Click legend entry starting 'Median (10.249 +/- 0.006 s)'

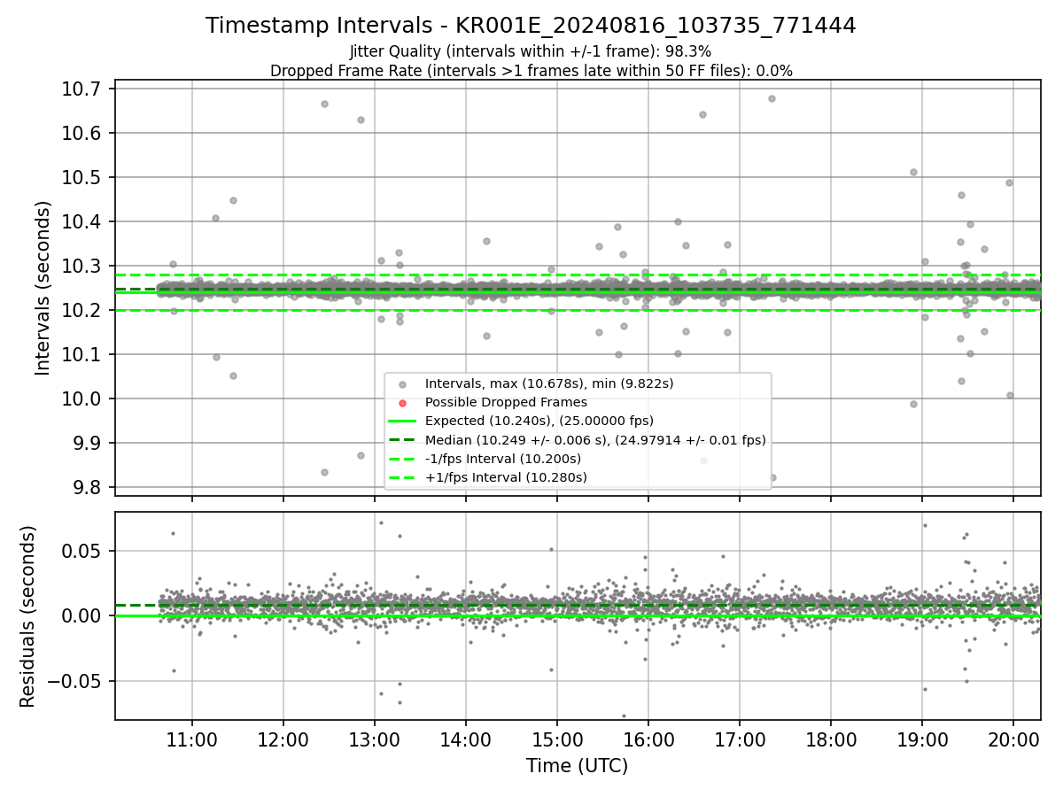click(595, 440)
